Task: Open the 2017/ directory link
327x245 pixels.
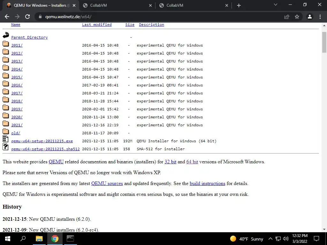Action: [x=17, y=93]
